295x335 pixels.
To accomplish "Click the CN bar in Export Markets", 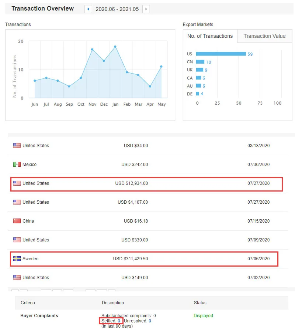I will tap(200, 62).
